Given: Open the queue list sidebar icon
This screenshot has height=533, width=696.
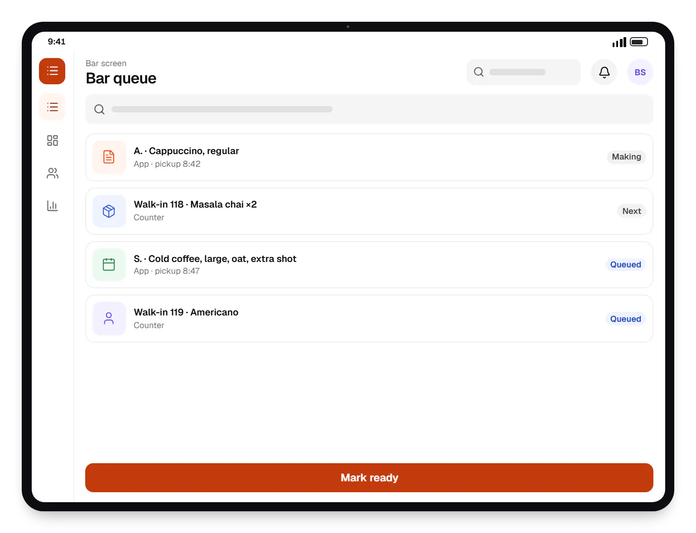Looking at the screenshot, I should 52,107.
